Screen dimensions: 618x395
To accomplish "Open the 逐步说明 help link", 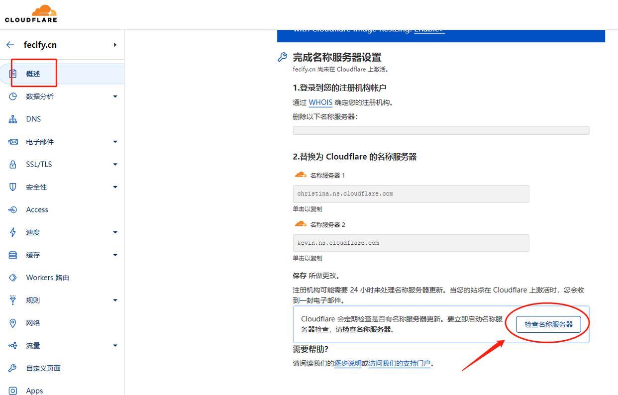I will (x=347, y=363).
